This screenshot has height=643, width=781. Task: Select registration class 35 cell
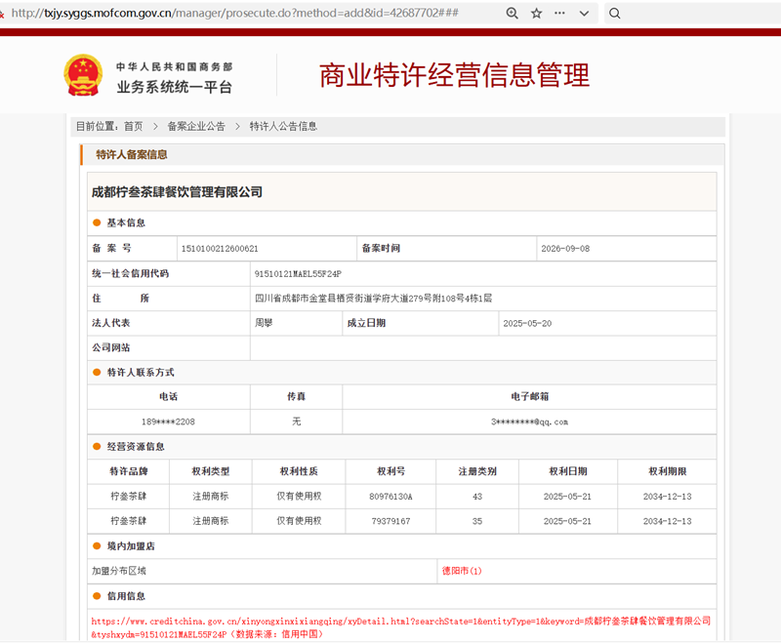477,521
